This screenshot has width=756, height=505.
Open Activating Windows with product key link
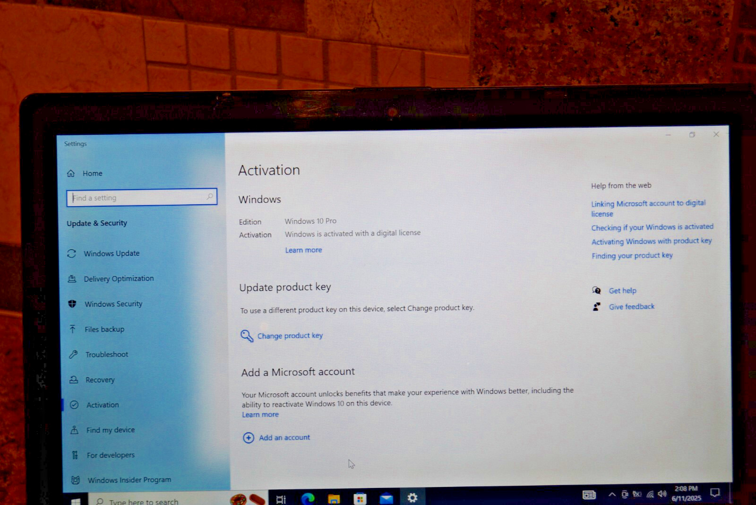tap(652, 241)
